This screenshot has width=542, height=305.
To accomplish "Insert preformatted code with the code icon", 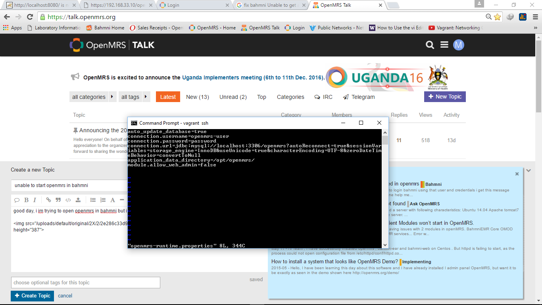I will pyautogui.click(x=68, y=200).
